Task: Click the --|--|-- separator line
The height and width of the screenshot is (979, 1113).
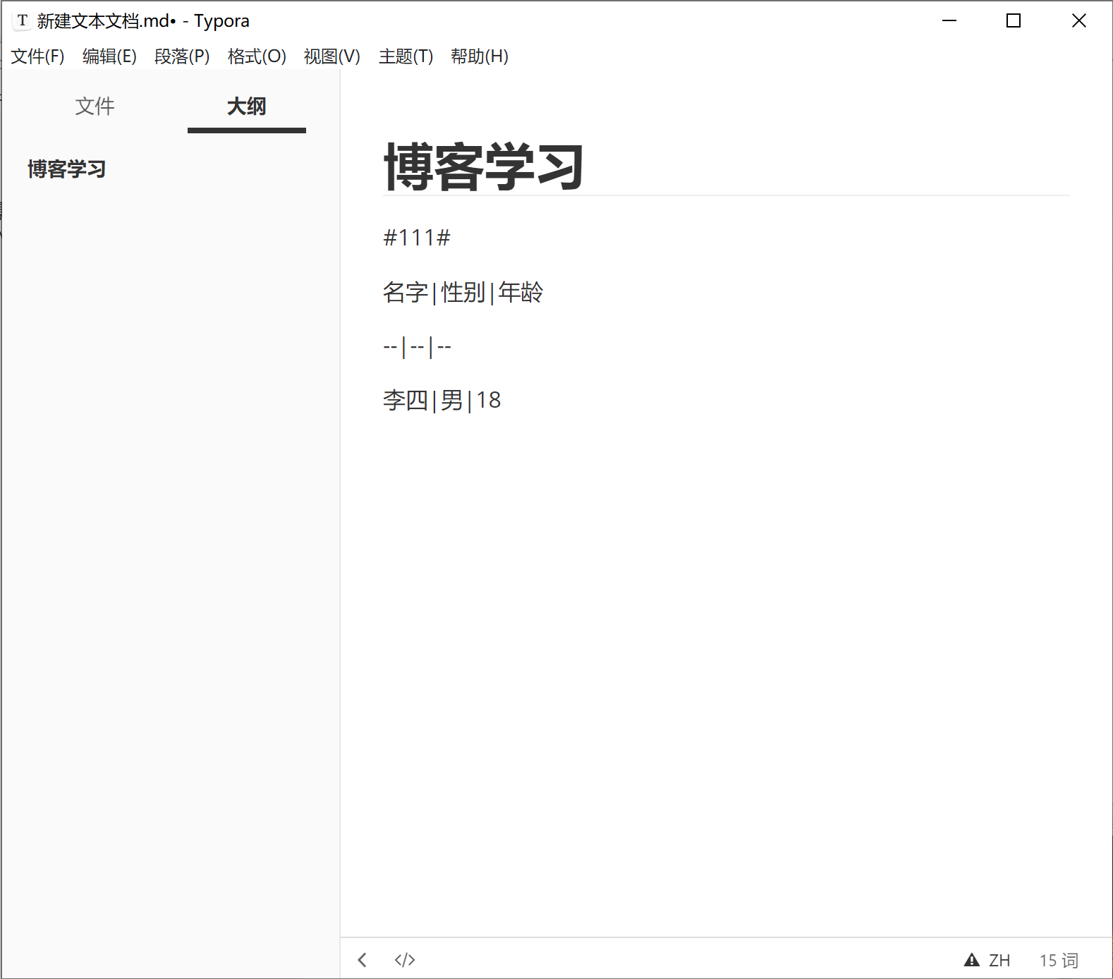Action: [x=417, y=346]
